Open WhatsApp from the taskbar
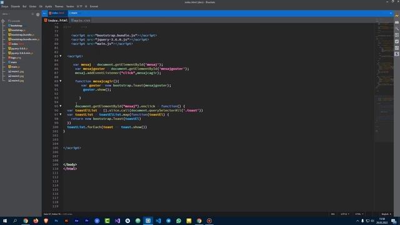400x225 pixels. pyautogui.click(x=179, y=221)
